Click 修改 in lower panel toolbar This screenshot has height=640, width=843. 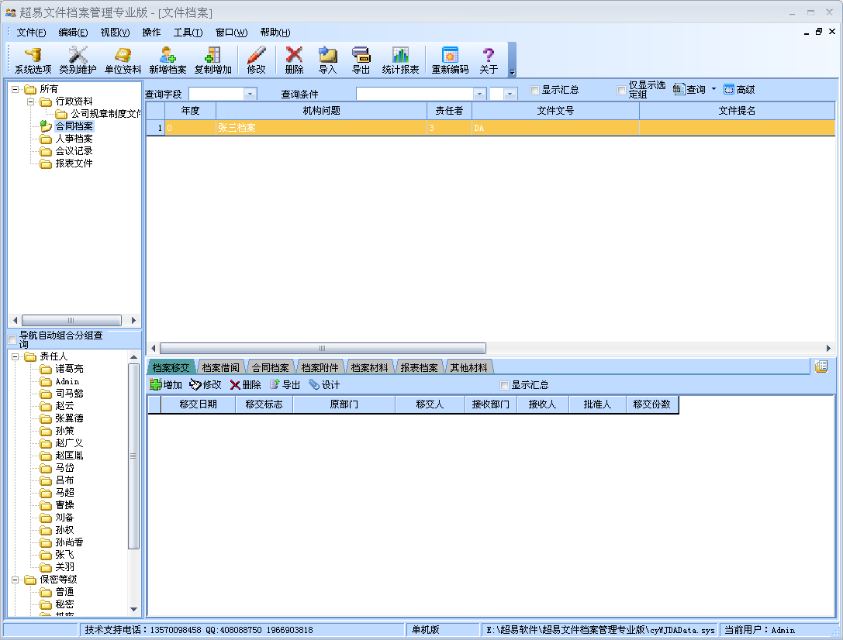coord(206,385)
